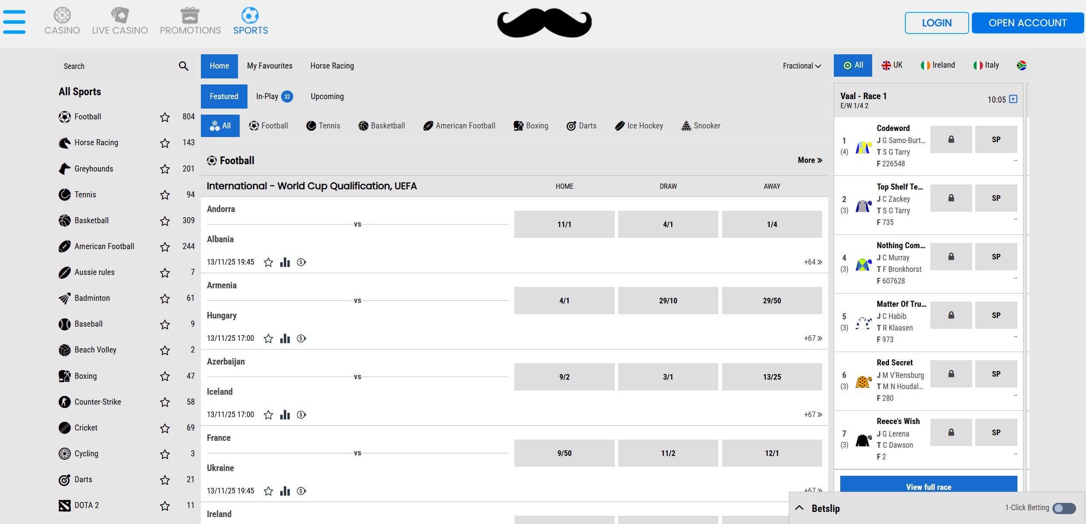The height and width of the screenshot is (524, 1086).
Task: Open the Promotions gift icon
Action: (x=190, y=16)
